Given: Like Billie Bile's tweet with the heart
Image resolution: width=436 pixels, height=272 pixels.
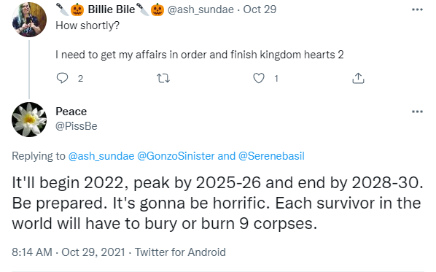Looking at the screenshot, I should [259, 78].
